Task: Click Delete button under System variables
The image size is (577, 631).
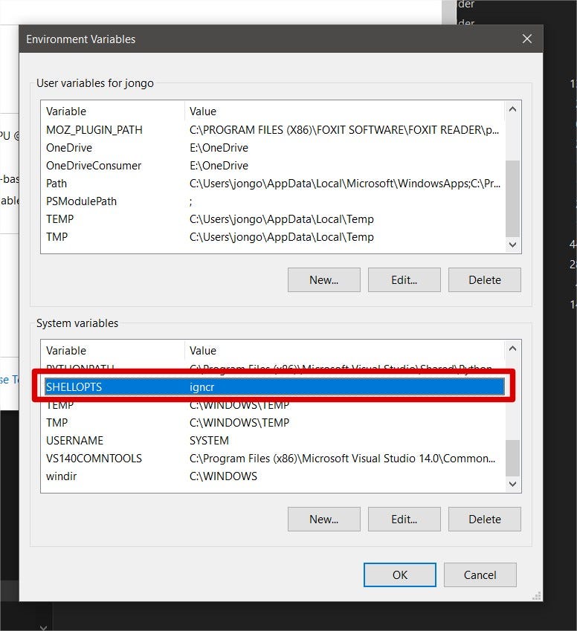Action: click(484, 520)
